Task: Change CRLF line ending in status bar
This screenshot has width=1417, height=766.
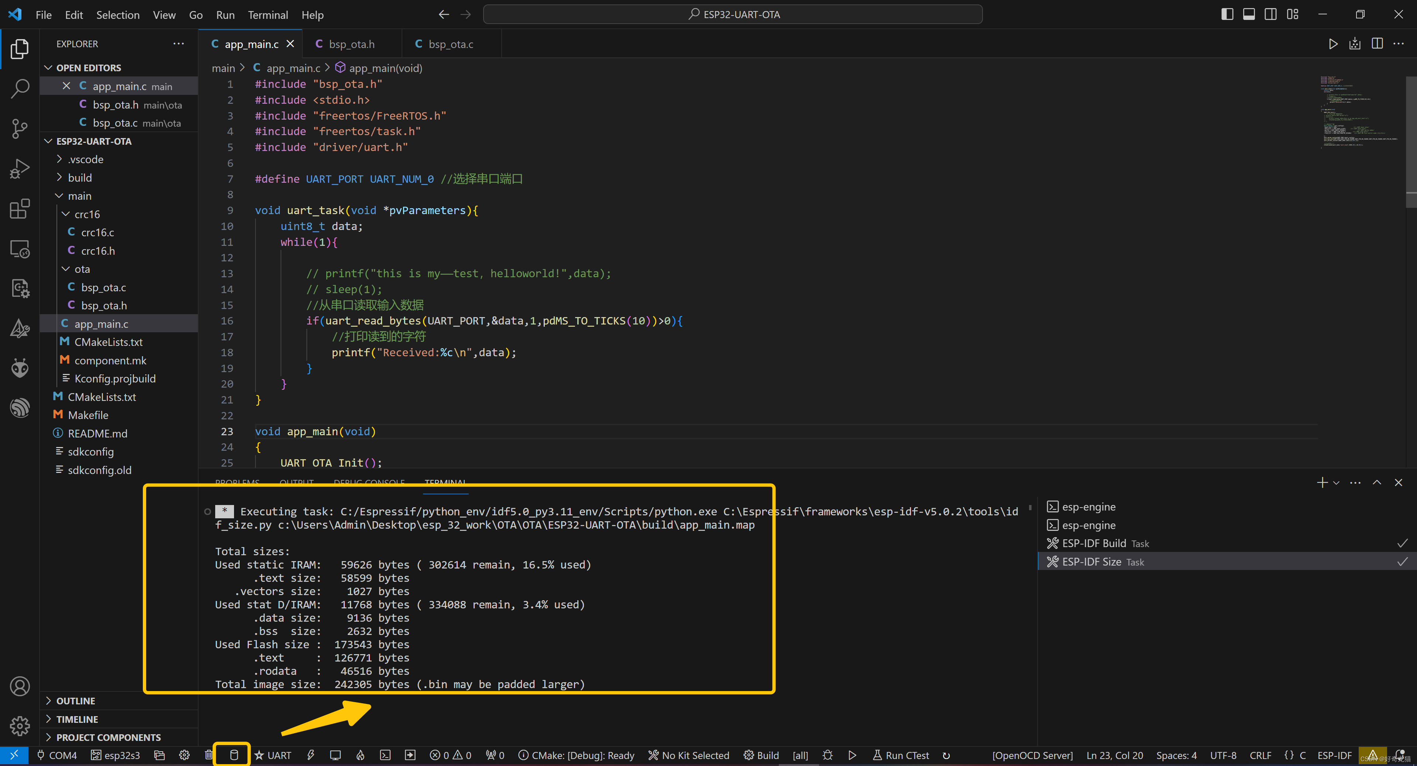Action: (x=1260, y=755)
